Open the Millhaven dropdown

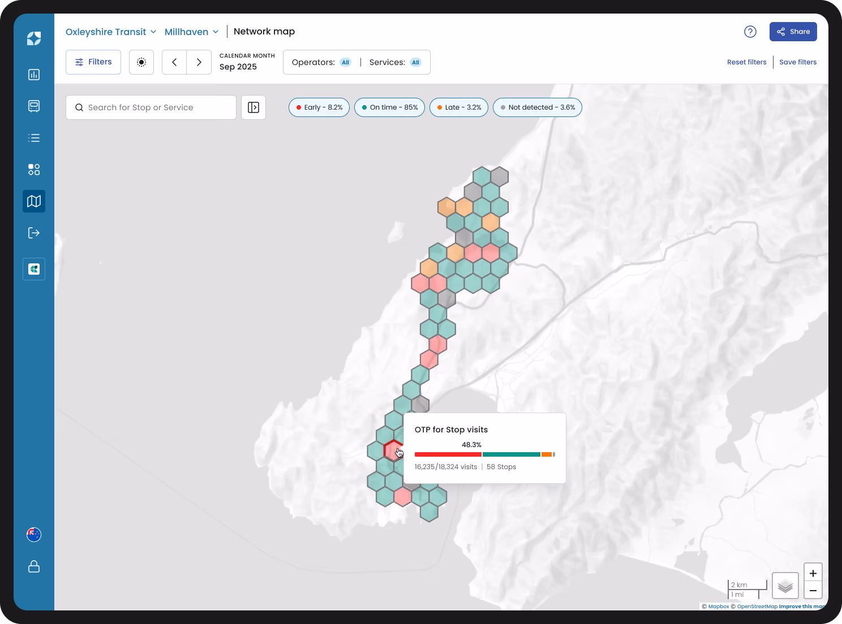[192, 32]
